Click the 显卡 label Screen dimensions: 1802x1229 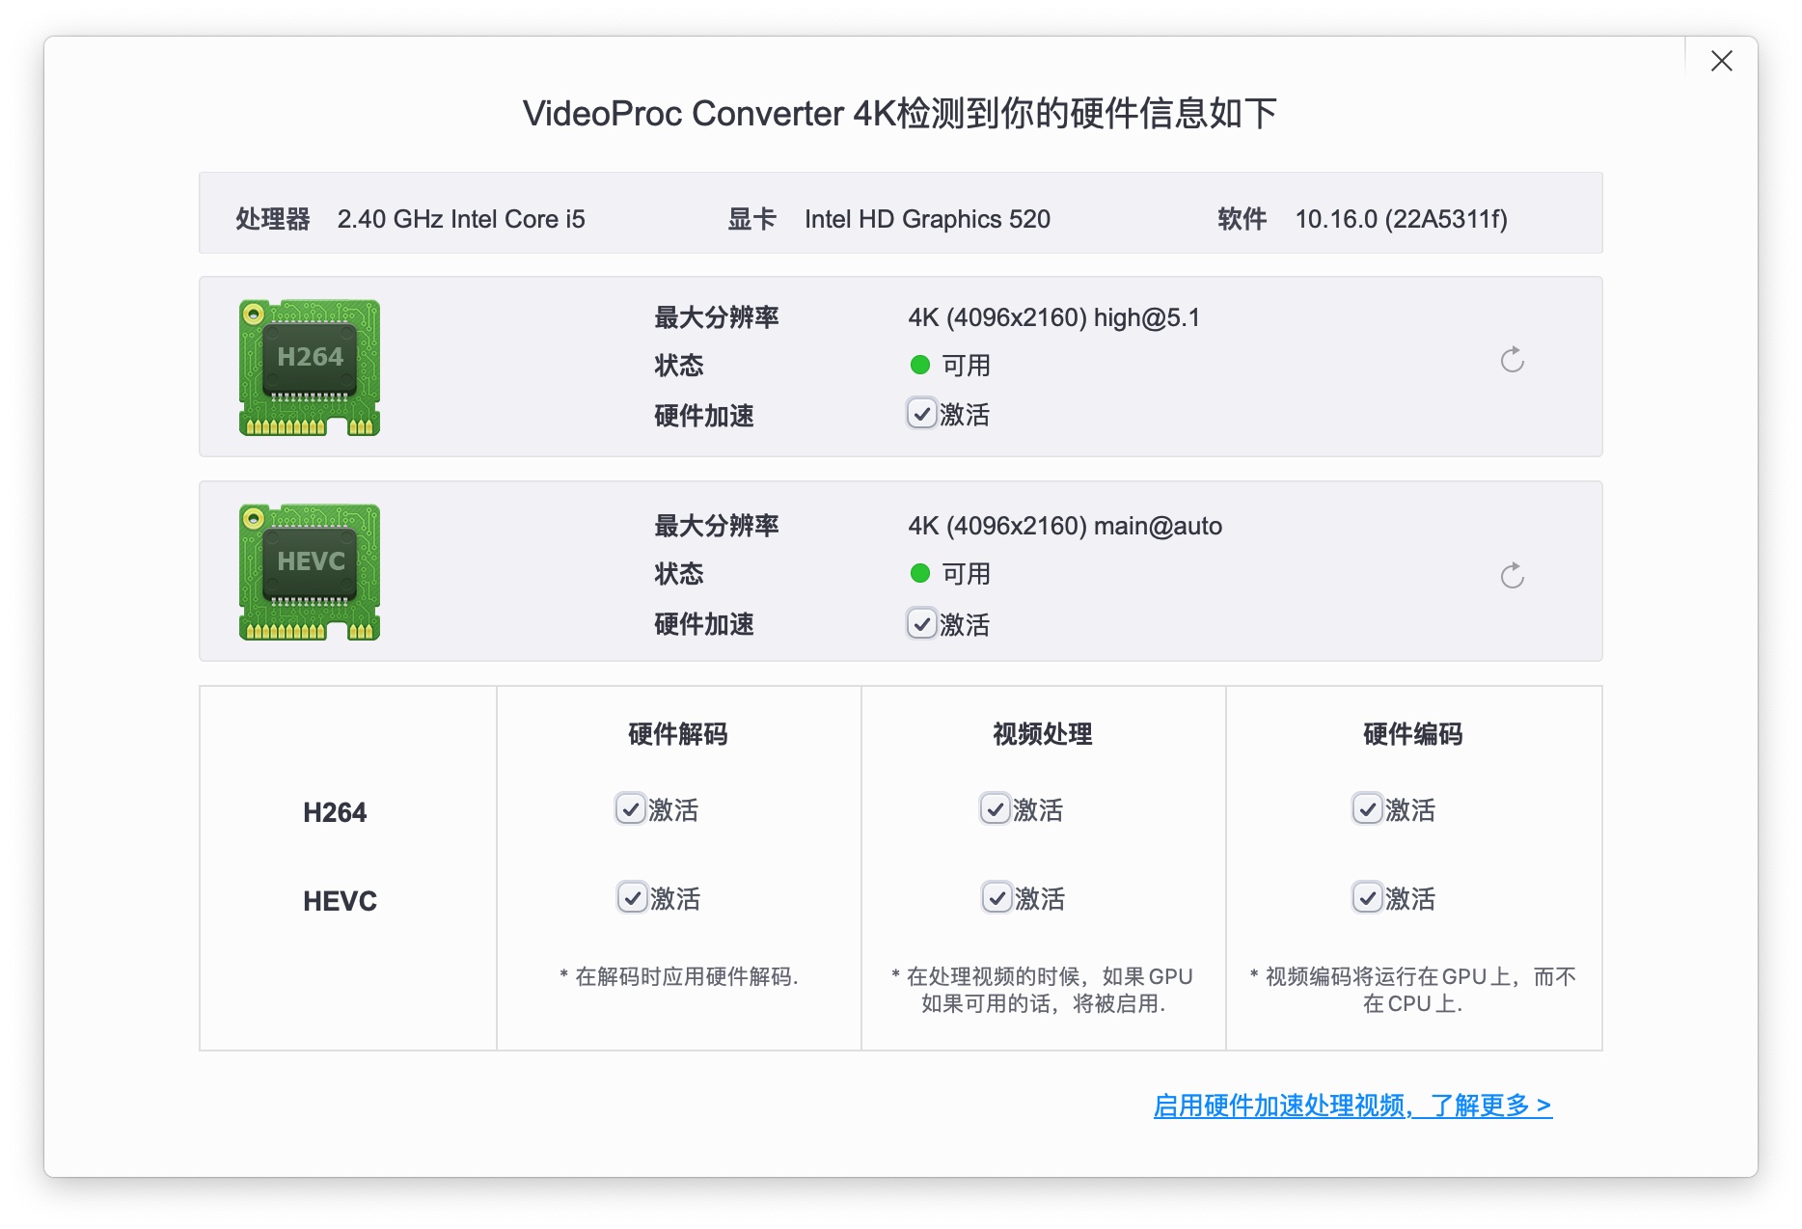pos(751,219)
